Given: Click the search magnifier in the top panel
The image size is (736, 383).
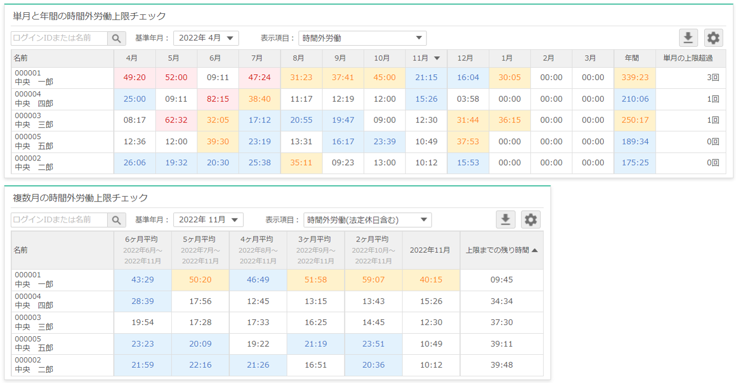Looking at the screenshot, I should coord(116,38).
